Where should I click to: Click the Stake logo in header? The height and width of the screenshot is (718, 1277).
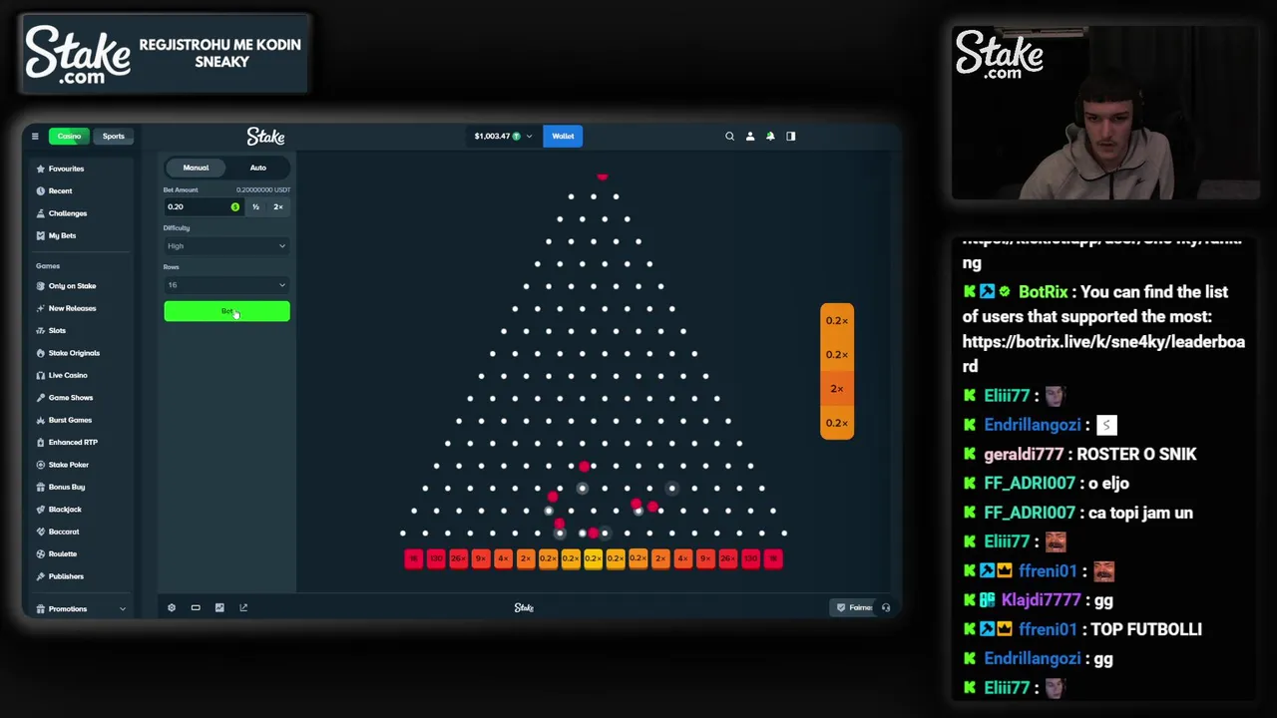pos(265,137)
